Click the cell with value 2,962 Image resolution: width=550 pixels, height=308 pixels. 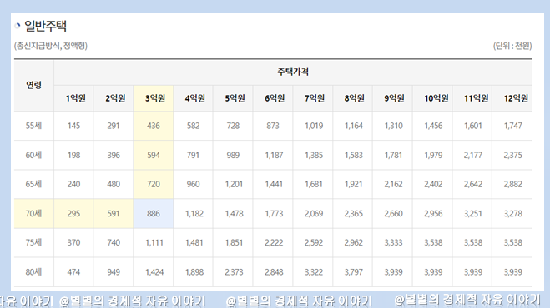[x=352, y=242]
